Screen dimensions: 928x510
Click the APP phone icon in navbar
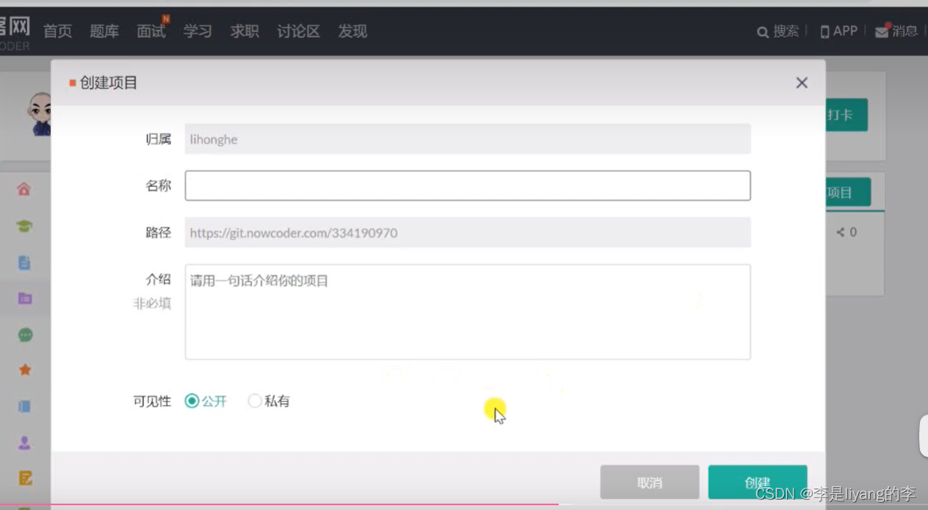pyautogui.click(x=825, y=32)
